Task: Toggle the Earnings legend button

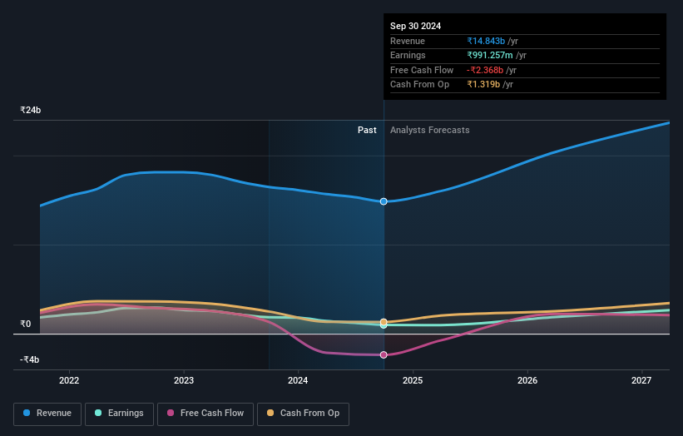Action: (119, 414)
